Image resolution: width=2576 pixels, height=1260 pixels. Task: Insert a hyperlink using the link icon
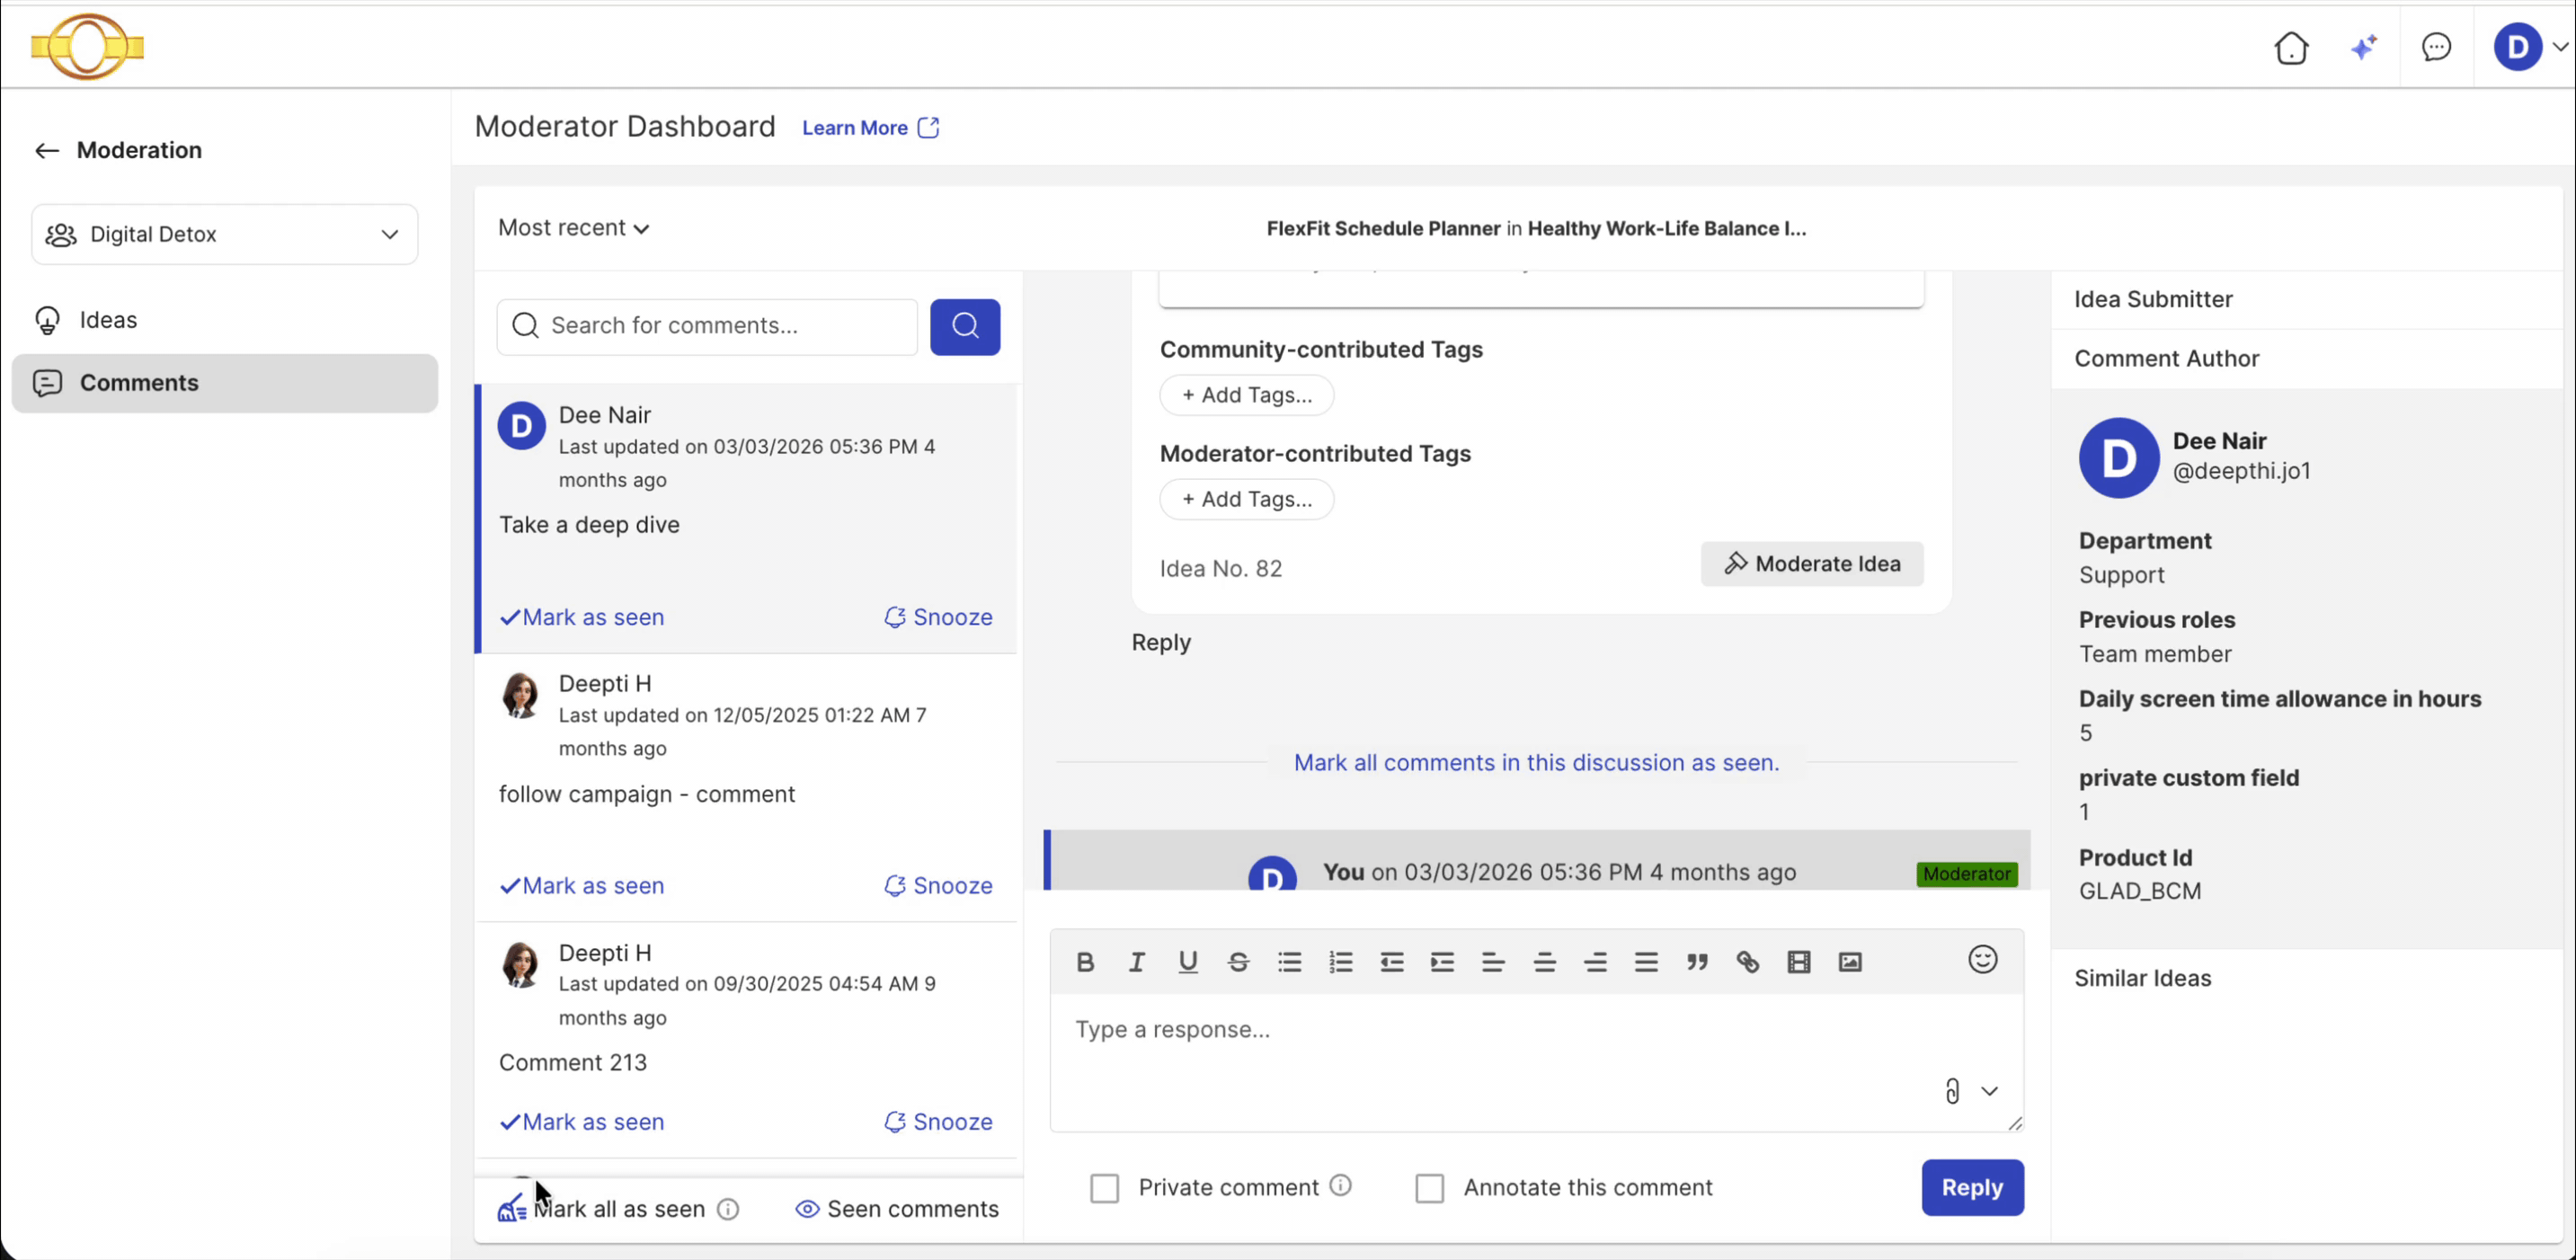click(x=1747, y=962)
